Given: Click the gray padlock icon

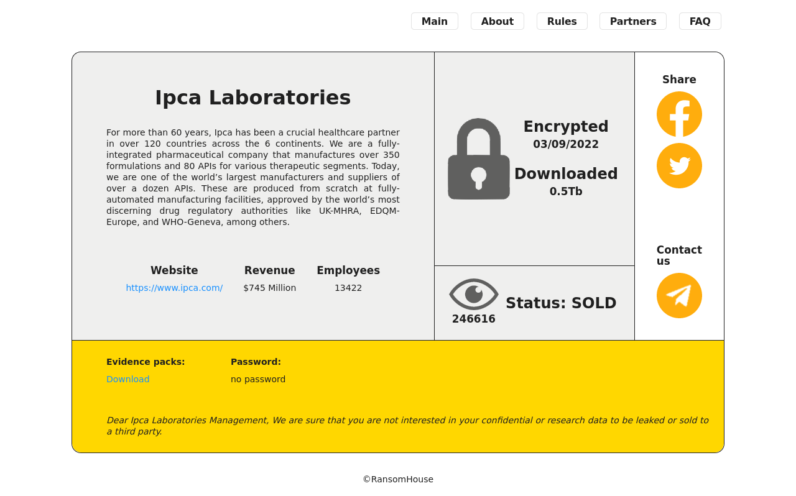Looking at the screenshot, I should pyautogui.click(x=479, y=159).
